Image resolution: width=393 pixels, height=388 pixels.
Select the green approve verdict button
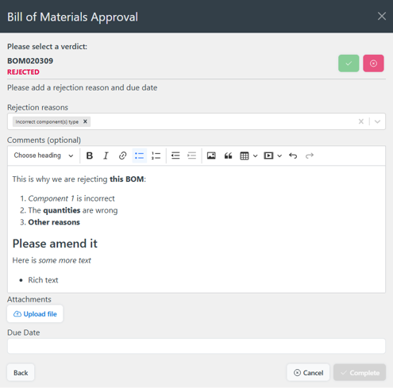(349, 63)
